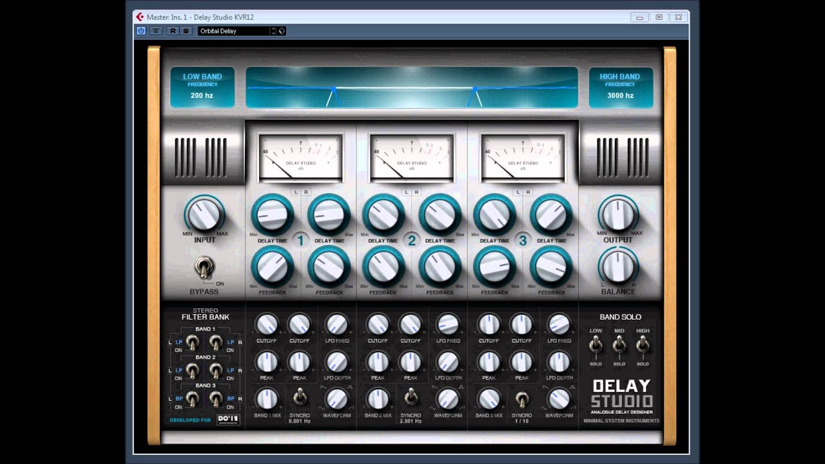Click the first delay VU meter
Screen dimensions: 825x464
point(300,158)
